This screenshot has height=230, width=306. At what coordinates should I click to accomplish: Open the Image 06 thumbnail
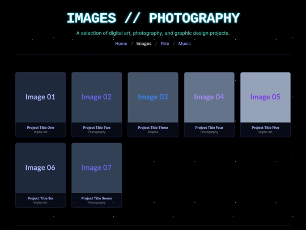click(x=40, y=168)
